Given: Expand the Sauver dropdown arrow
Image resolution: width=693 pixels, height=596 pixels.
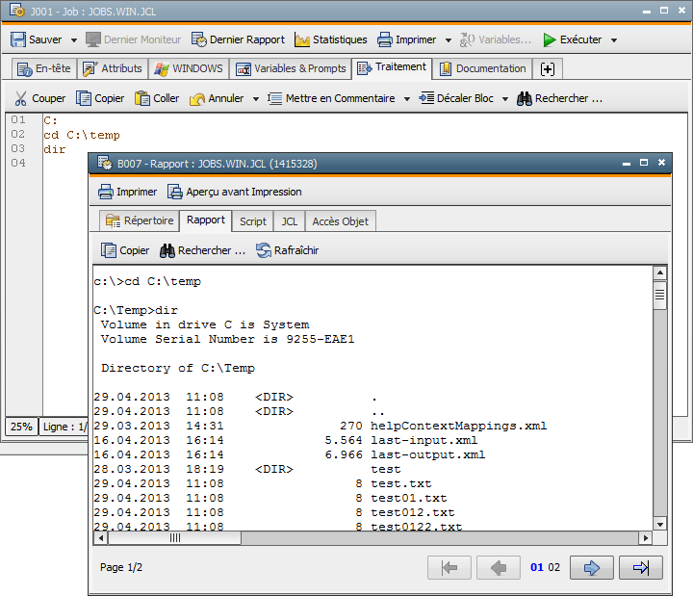Looking at the screenshot, I should [x=74, y=40].
